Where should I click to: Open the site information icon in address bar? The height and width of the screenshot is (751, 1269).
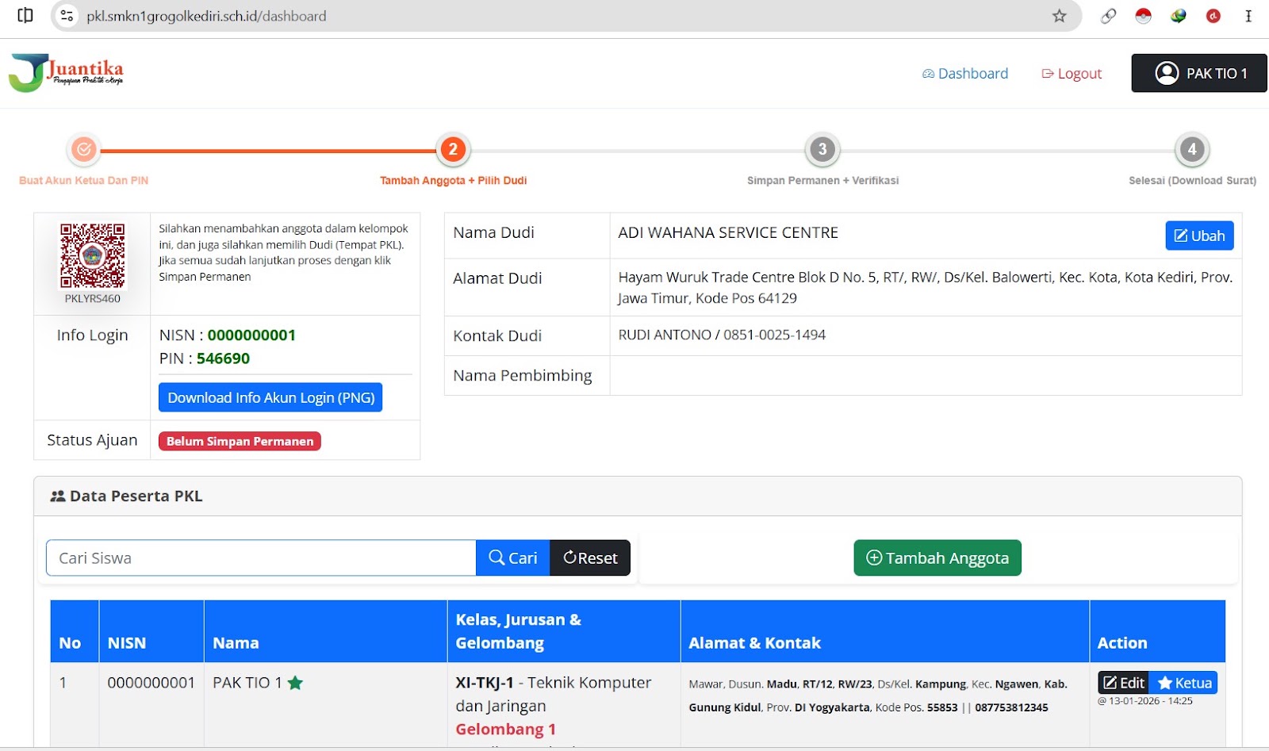pyautogui.click(x=67, y=16)
